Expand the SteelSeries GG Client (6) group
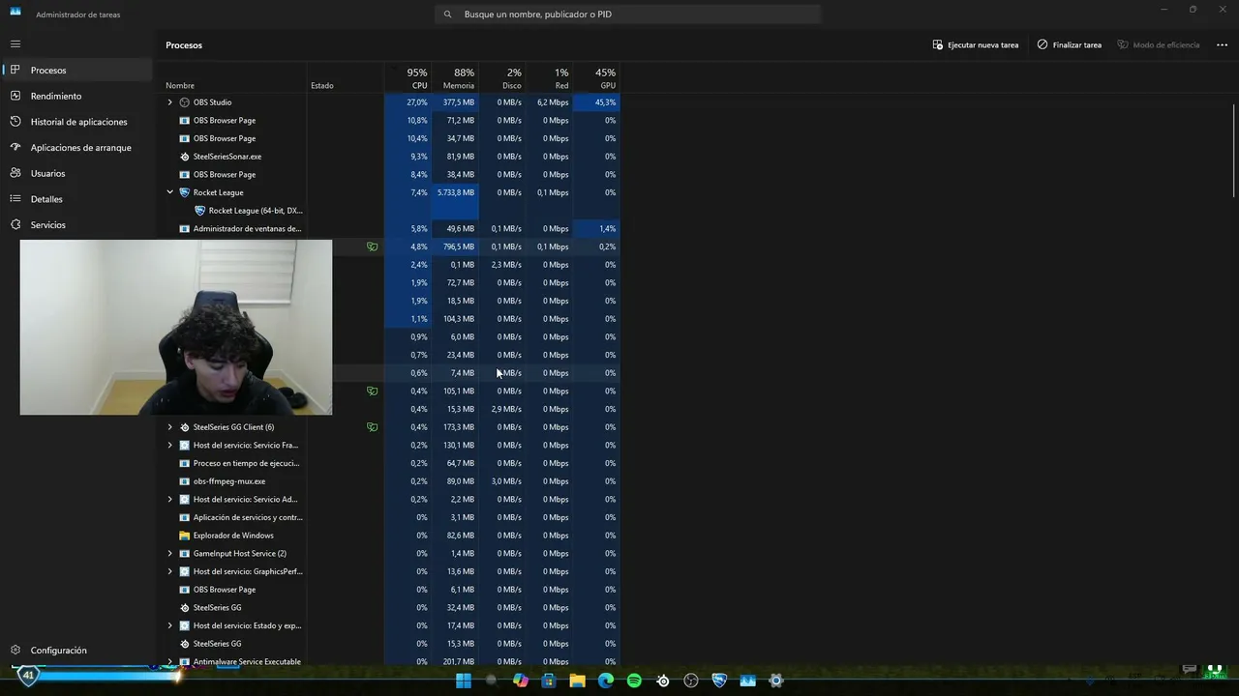The image size is (1239, 696). tap(169, 427)
